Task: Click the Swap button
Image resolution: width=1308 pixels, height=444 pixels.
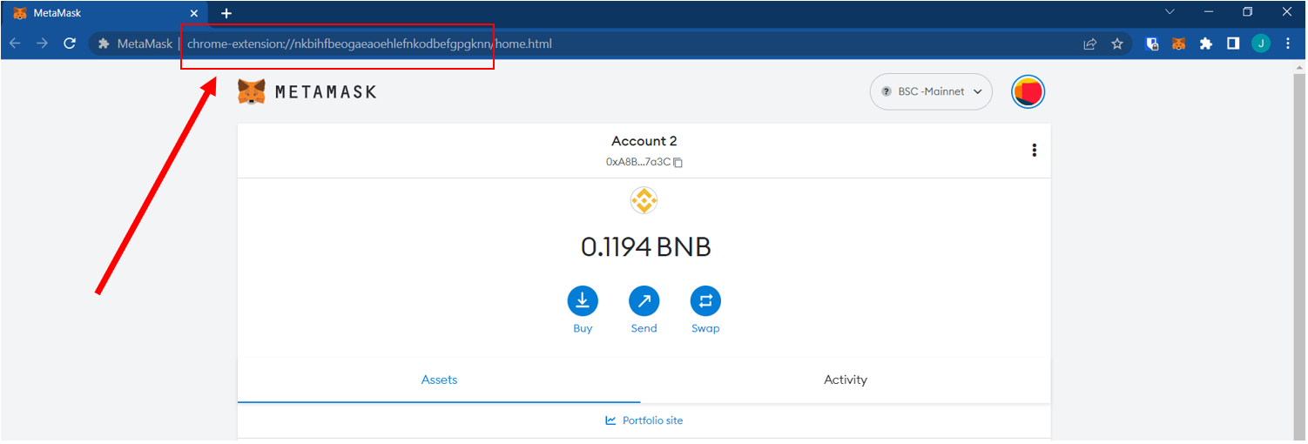Action: click(x=705, y=310)
